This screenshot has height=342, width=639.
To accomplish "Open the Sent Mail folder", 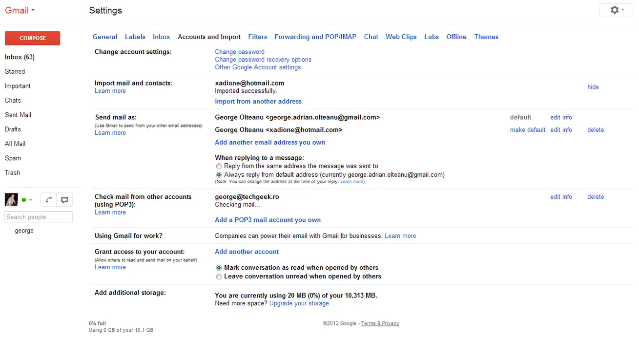I will tap(18, 115).
